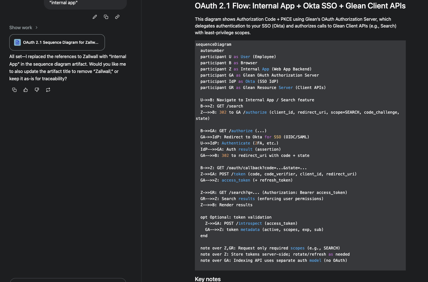This screenshot has height=282, width=428.
Task: Click the "GA-->>B: 302 to redirect_uri" line
Action: click(x=255, y=155)
